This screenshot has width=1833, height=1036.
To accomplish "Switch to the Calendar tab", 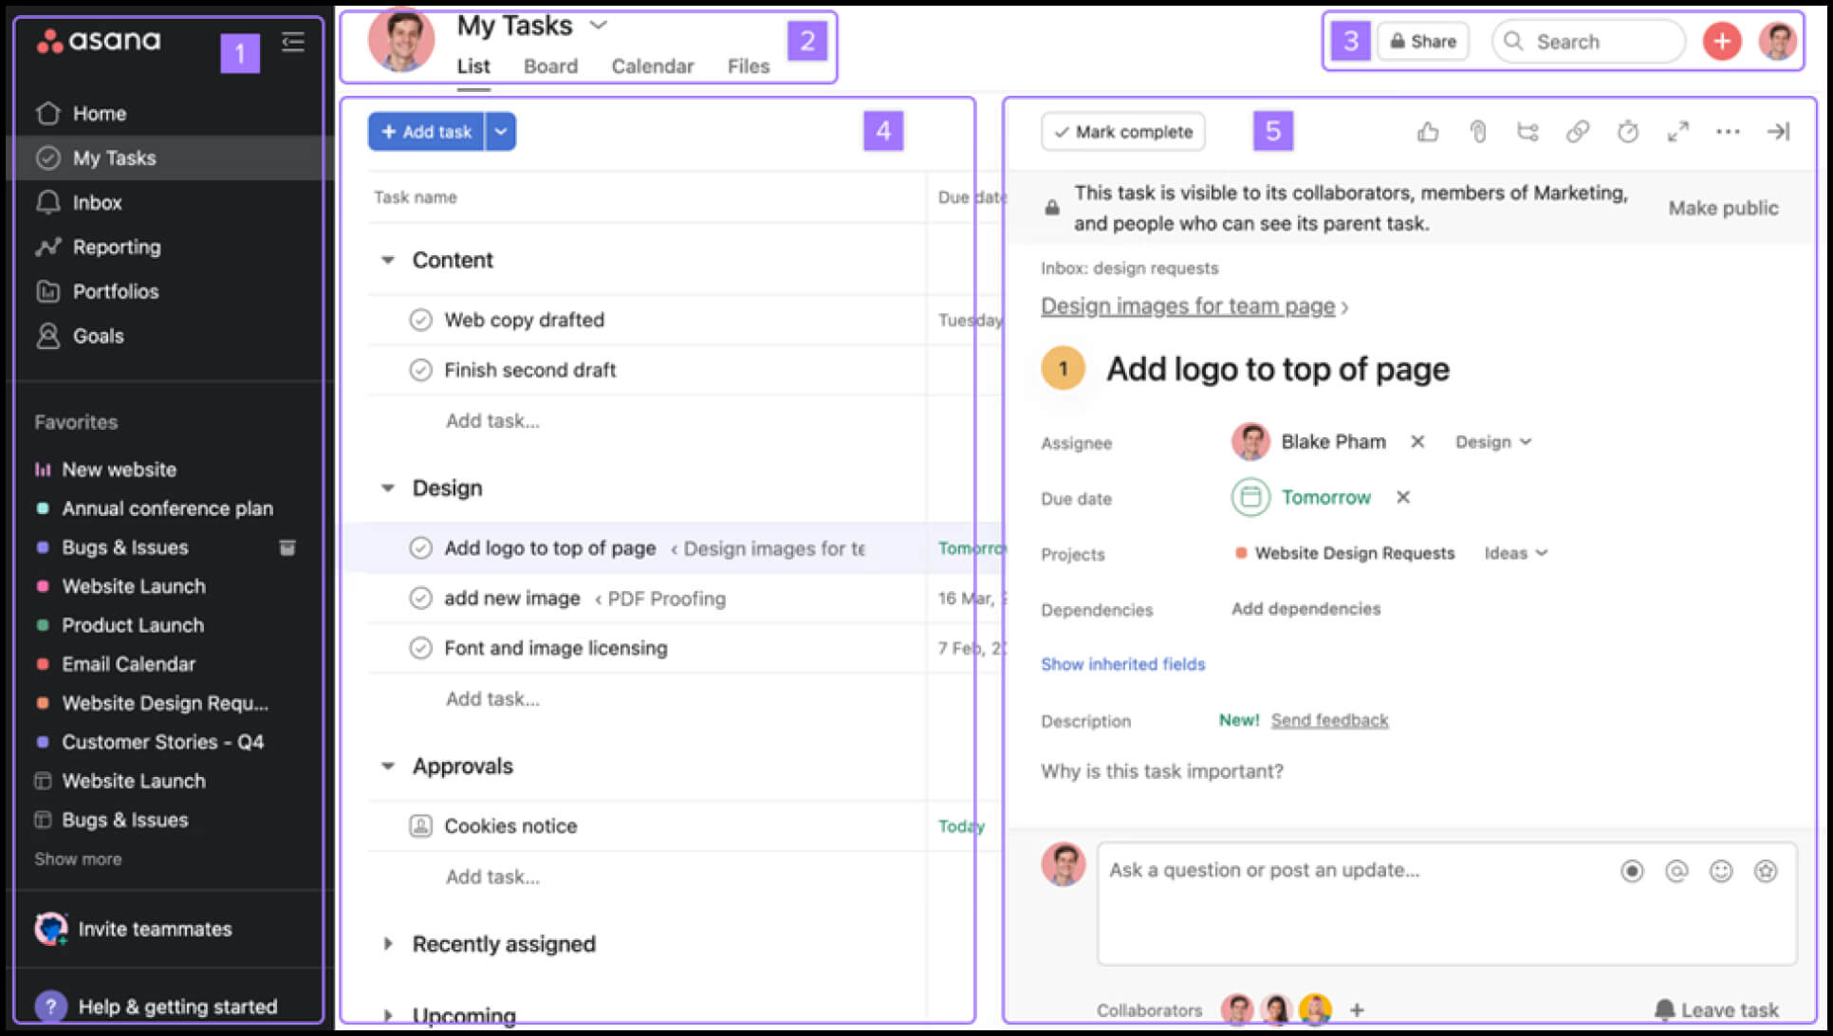I will pyautogui.click(x=651, y=65).
